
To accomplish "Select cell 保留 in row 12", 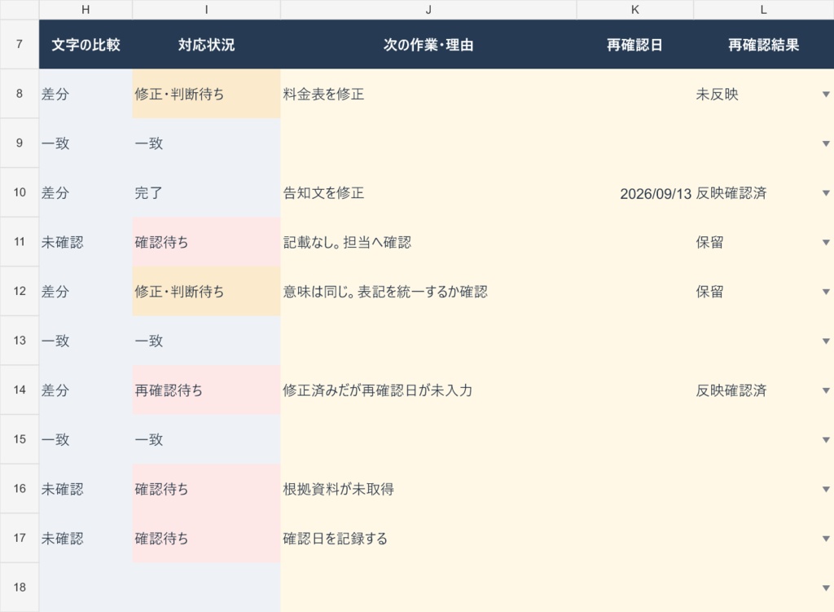I will pyautogui.click(x=764, y=291).
